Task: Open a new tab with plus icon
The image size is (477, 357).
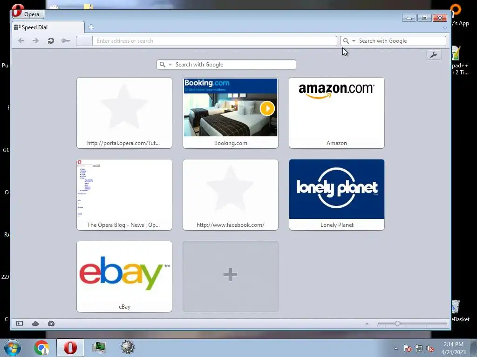Action: tap(91, 27)
